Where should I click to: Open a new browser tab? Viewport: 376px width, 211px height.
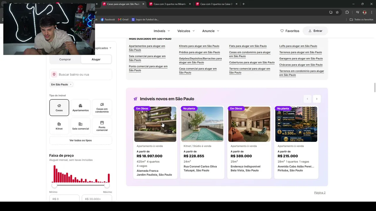tap(244, 4)
